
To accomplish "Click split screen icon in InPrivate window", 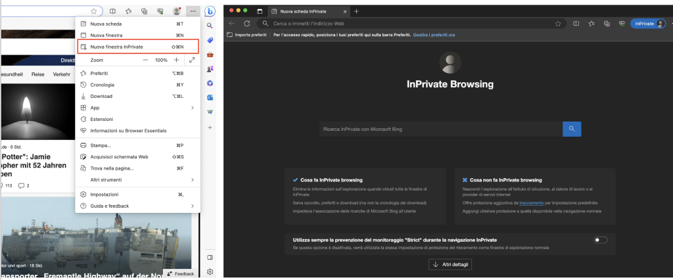I will coord(576,24).
